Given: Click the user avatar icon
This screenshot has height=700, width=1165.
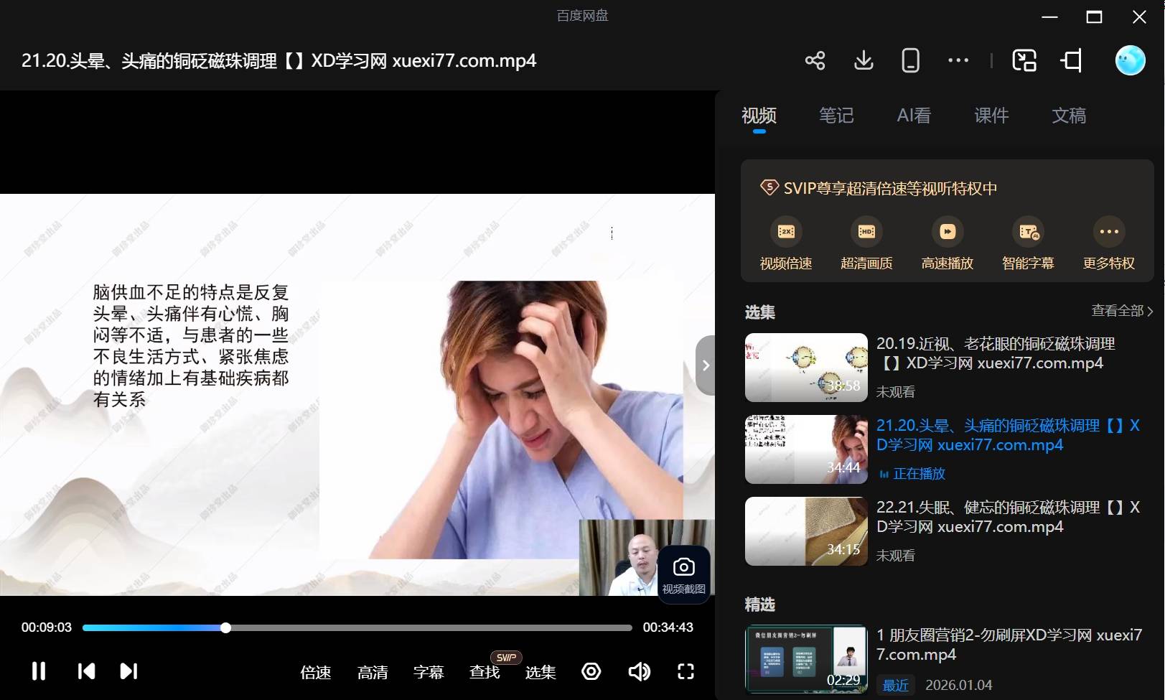Looking at the screenshot, I should tap(1130, 60).
